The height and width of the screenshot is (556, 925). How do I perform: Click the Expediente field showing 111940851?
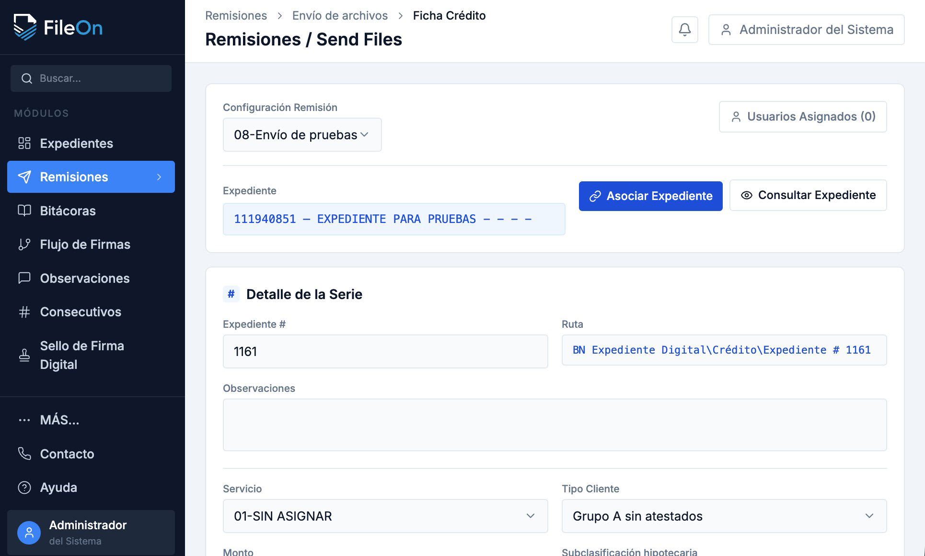(x=394, y=219)
